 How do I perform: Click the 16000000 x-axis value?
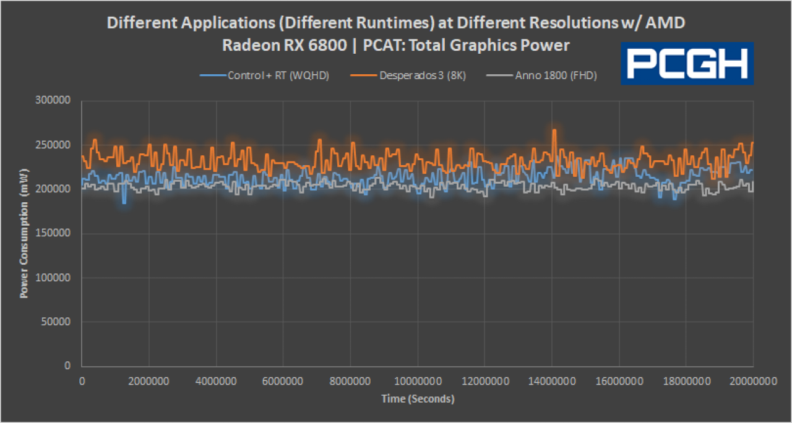619,382
